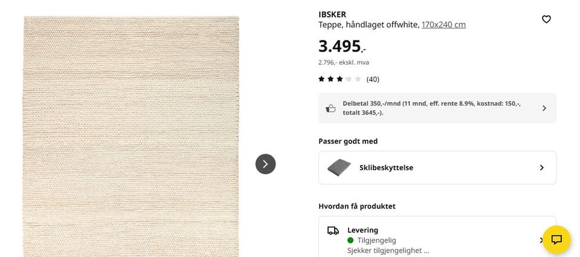580x257 pixels.
Task: Click the grey Sklibeskyttelse product thumbnail
Action: pos(339,168)
